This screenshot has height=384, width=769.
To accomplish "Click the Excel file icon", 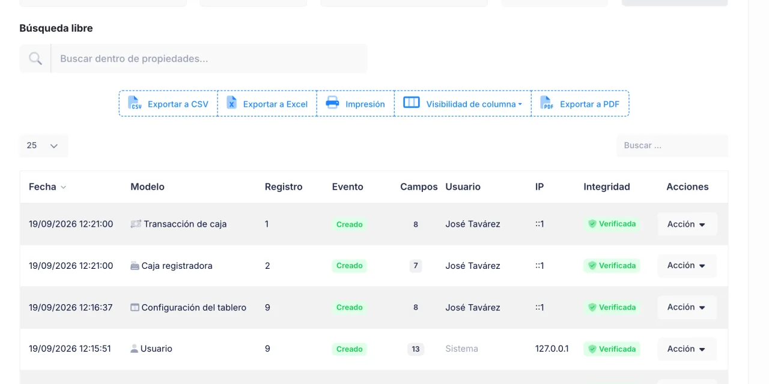I will click(x=231, y=103).
